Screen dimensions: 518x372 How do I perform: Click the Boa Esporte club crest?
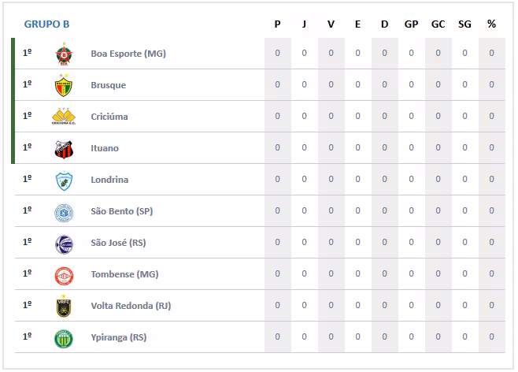tap(64, 54)
